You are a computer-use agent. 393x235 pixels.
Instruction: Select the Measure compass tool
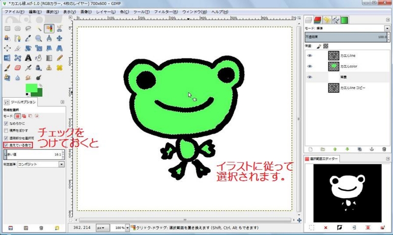(49, 38)
